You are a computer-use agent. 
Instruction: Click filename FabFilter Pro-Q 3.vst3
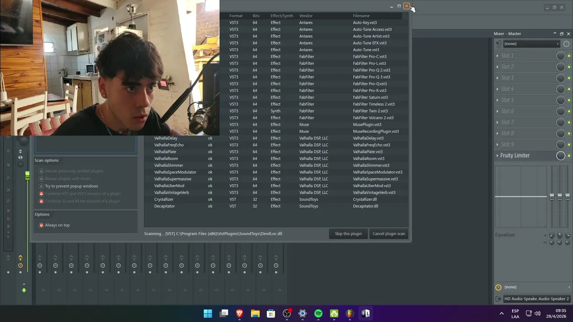[371, 77]
